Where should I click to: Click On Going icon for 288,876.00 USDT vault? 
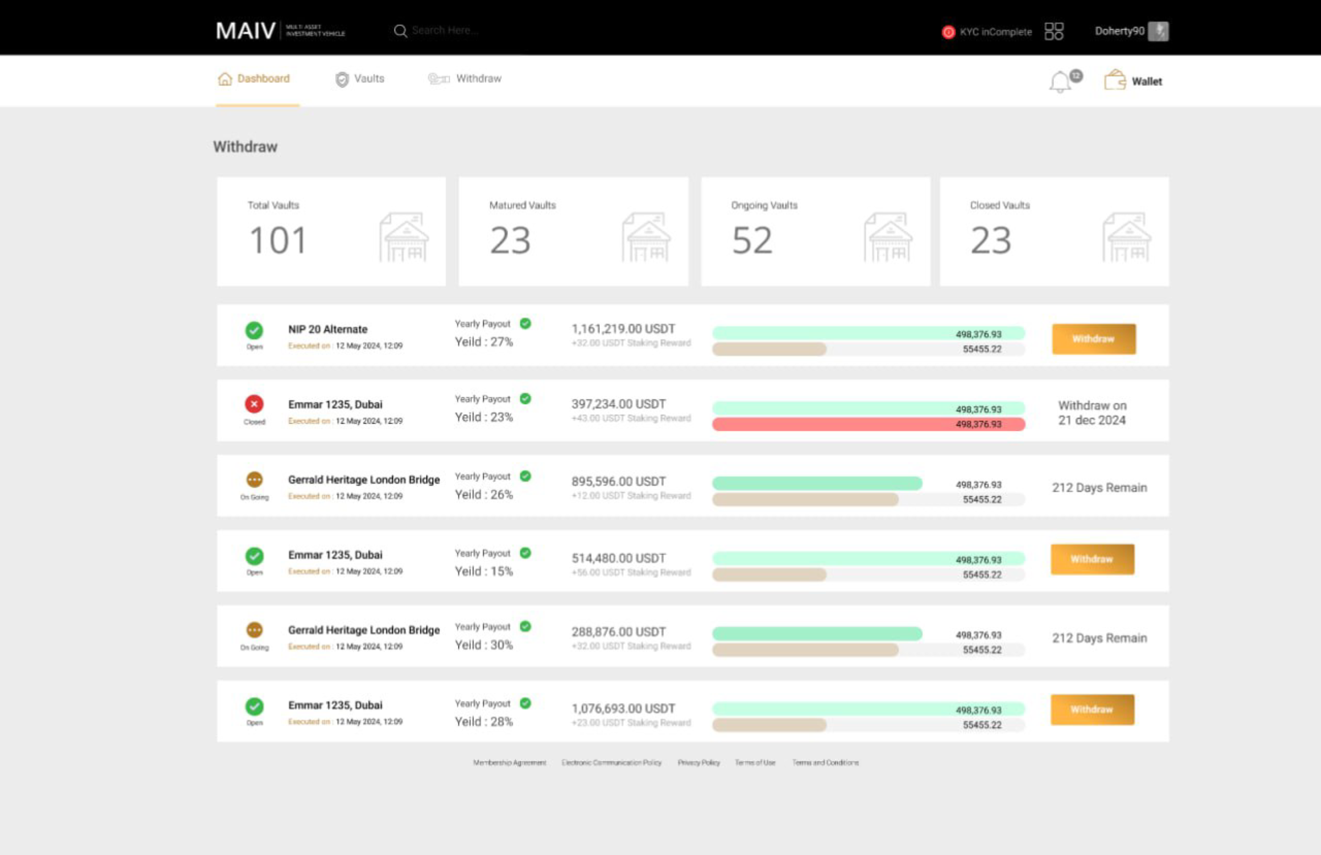(254, 631)
